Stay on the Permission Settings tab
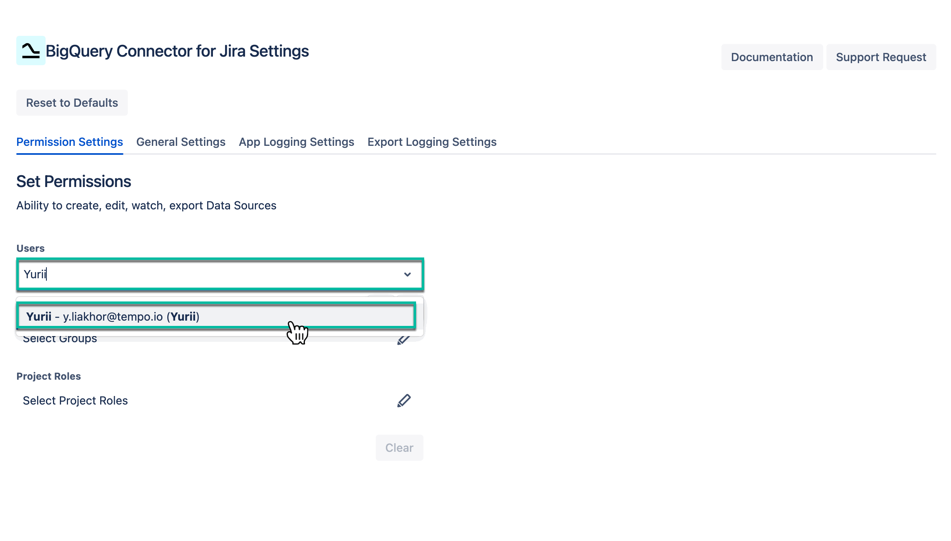This screenshot has width=951, height=541. tap(69, 142)
